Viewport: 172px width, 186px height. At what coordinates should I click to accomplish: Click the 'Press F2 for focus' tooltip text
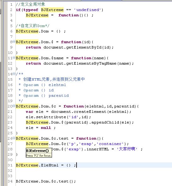tap(39, 155)
